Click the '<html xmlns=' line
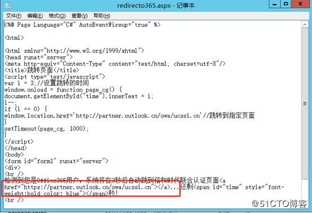The width and height of the screenshot is (312, 213). point(74,51)
